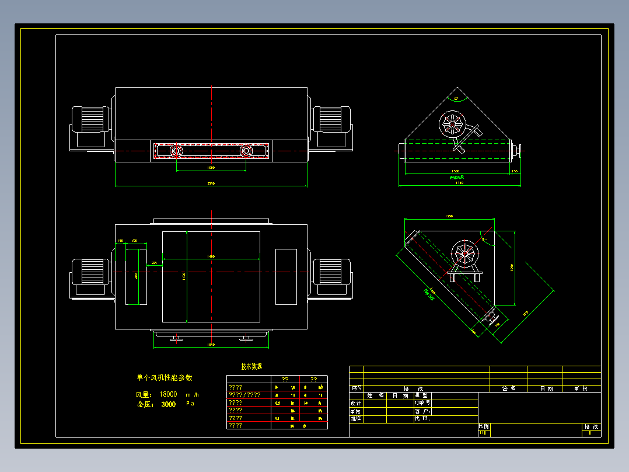Select the 批准 row label
Image resolution: width=629 pixels, height=472 pixels.
point(356,419)
